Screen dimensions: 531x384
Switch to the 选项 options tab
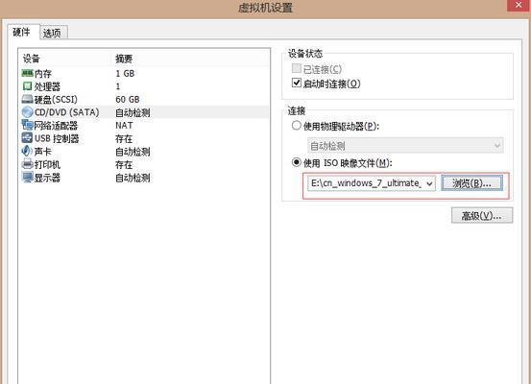pyautogui.click(x=52, y=33)
